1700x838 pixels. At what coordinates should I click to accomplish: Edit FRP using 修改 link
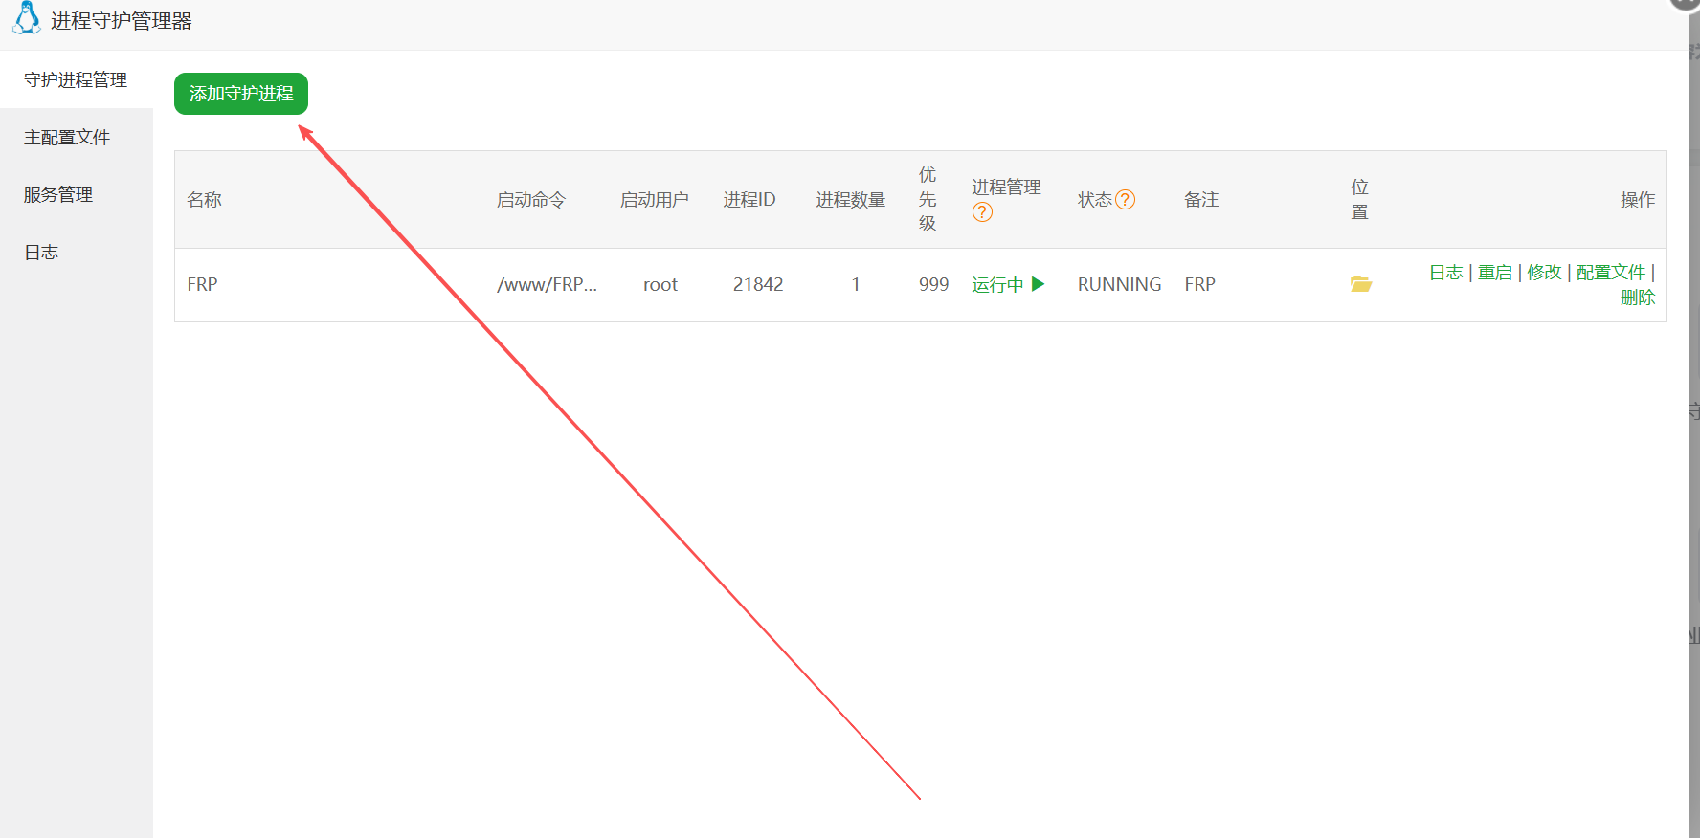click(1544, 273)
